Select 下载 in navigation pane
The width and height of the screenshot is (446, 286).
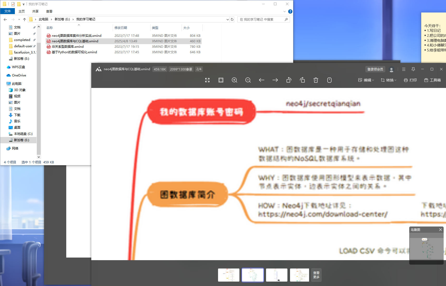point(17,115)
